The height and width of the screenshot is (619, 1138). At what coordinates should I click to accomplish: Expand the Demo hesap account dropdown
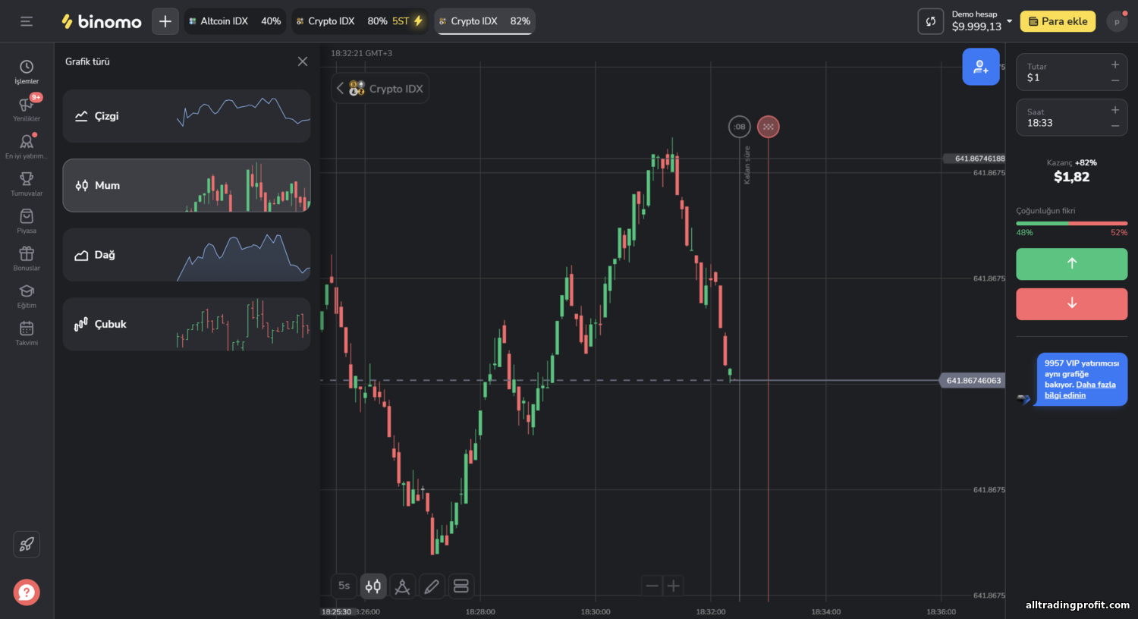click(x=982, y=21)
